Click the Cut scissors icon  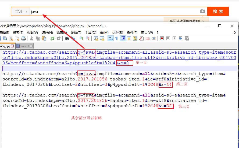(32, 38)
